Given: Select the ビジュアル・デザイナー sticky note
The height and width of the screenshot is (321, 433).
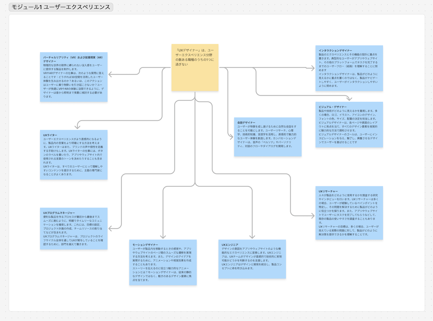Looking at the screenshot, I should (x=349, y=124).
